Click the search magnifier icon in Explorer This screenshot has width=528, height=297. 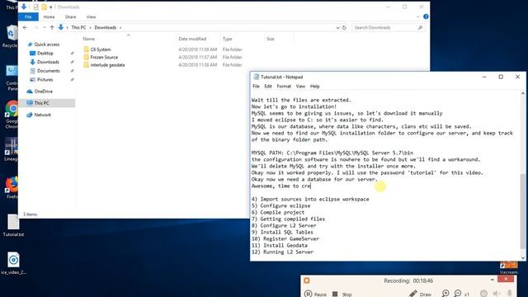(x=420, y=27)
